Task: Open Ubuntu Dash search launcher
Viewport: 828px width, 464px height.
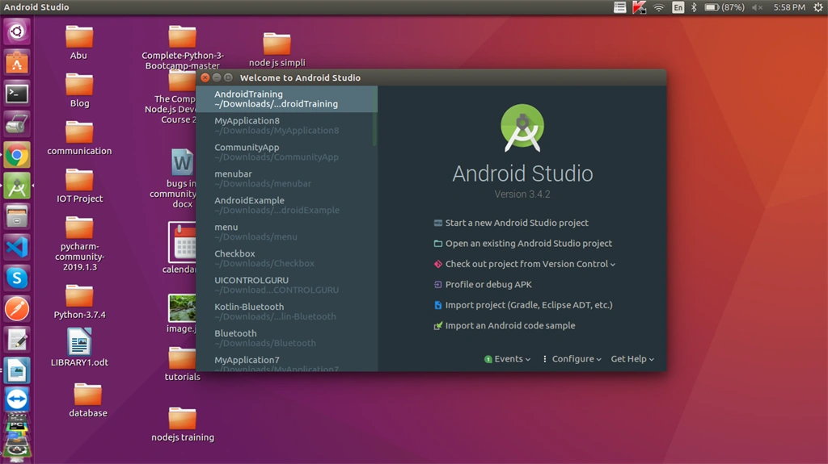Action: pyautogui.click(x=17, y=31)
